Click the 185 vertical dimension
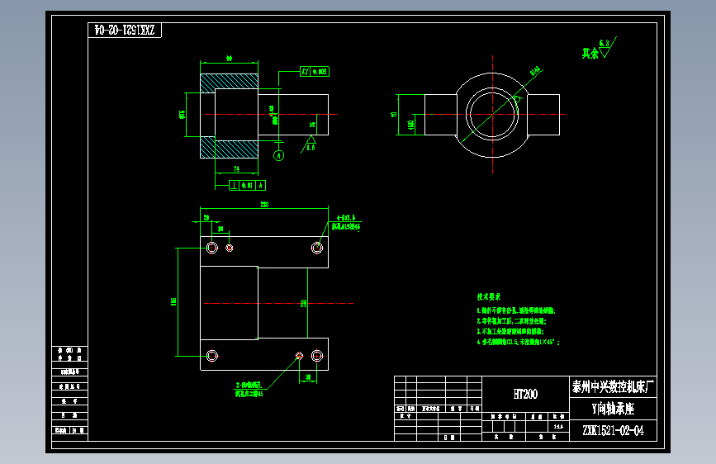Viewport: 716px width, 464px height. click(x=173, y=301)
